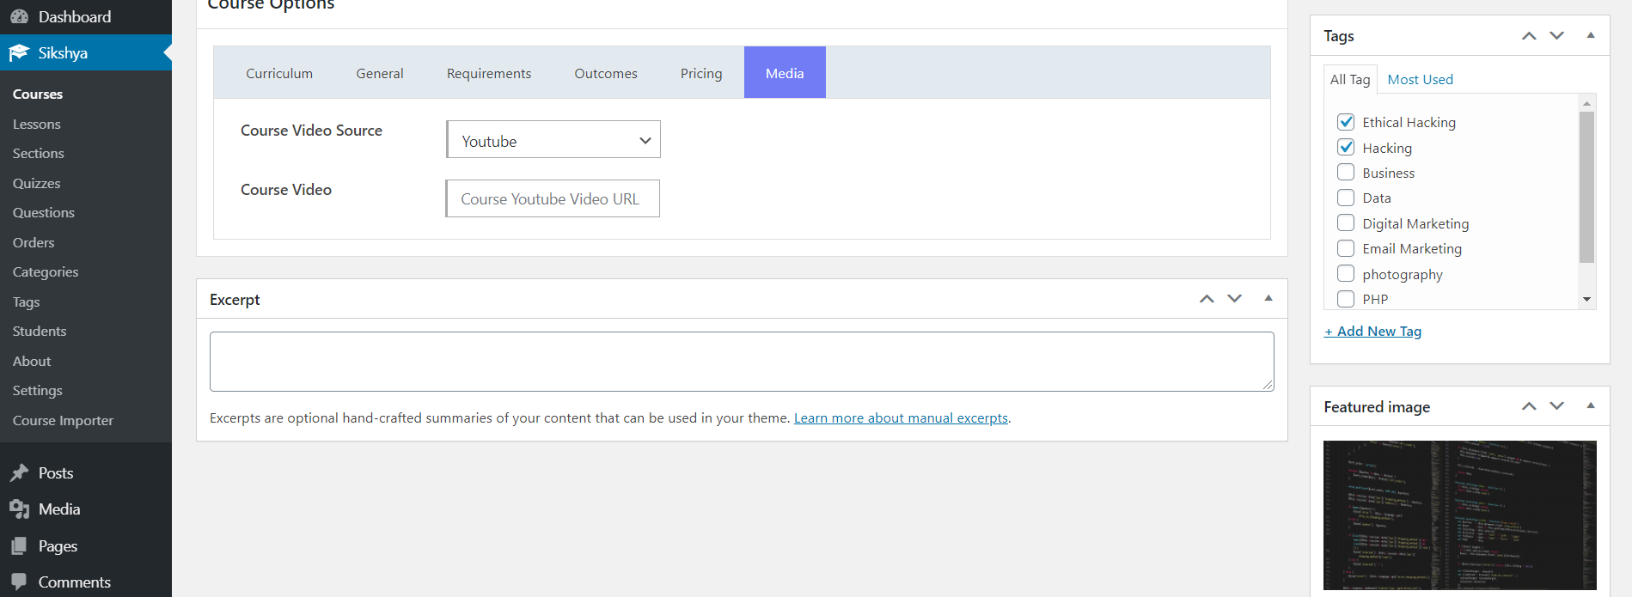Screen dimensions: 1632x597
Task: Collapse the Tags panel toggle triangle
Action: tap(1591, 36)
